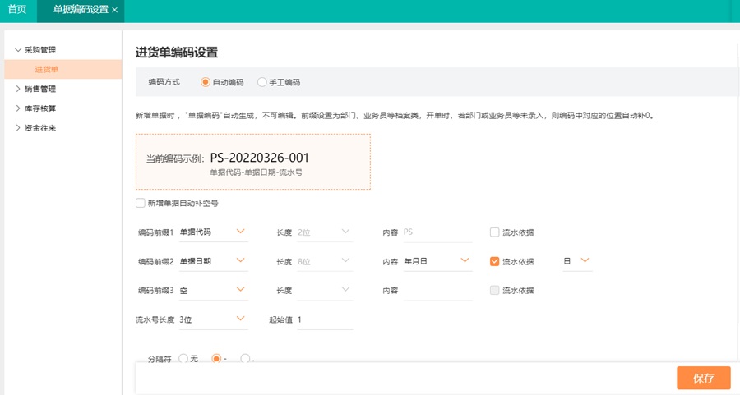Expand the 资金往来 tree node
Screen dimensions: 740x395
(18, 128)
